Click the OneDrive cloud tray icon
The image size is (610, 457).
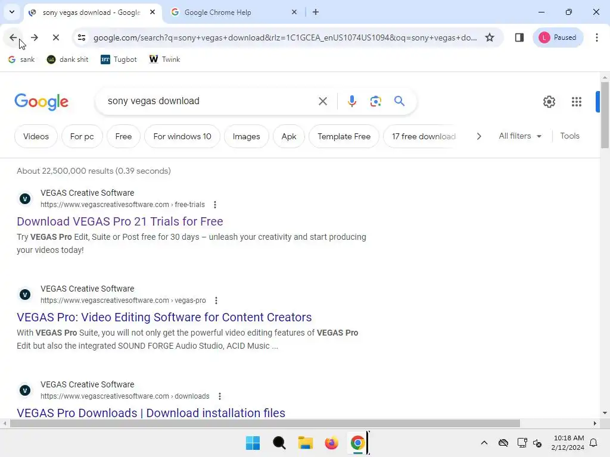tap(503, 443)
